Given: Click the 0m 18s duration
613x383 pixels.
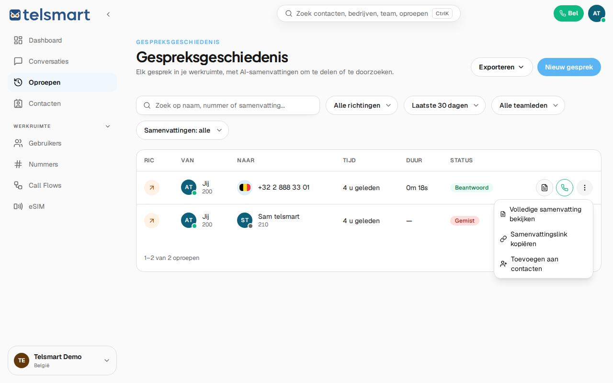Looking at the screenshot, I should pos(417,188).
